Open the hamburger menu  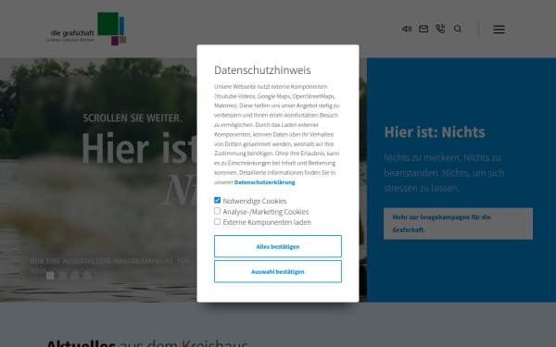[499, 30]
